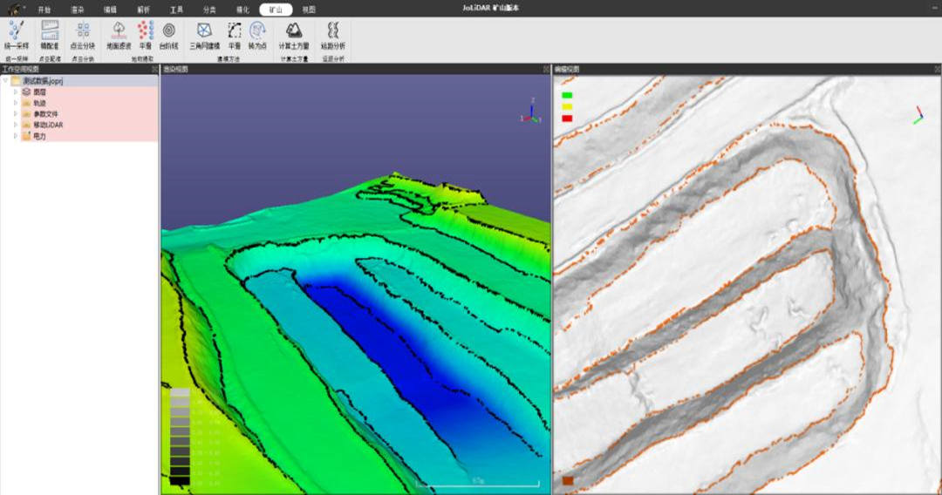The height and width of the screenshot is (495, 942).
Task: Run the 地面滤波 ground filter tool
Action: (x=119, y=31)
